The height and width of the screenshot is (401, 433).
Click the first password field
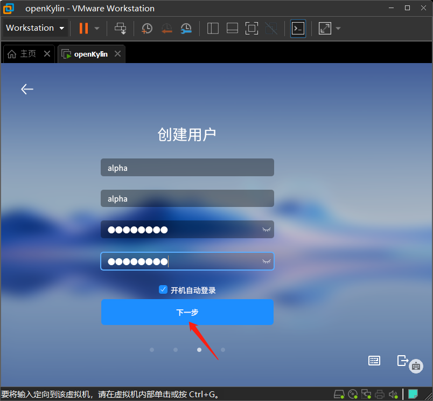coord(187,230)
